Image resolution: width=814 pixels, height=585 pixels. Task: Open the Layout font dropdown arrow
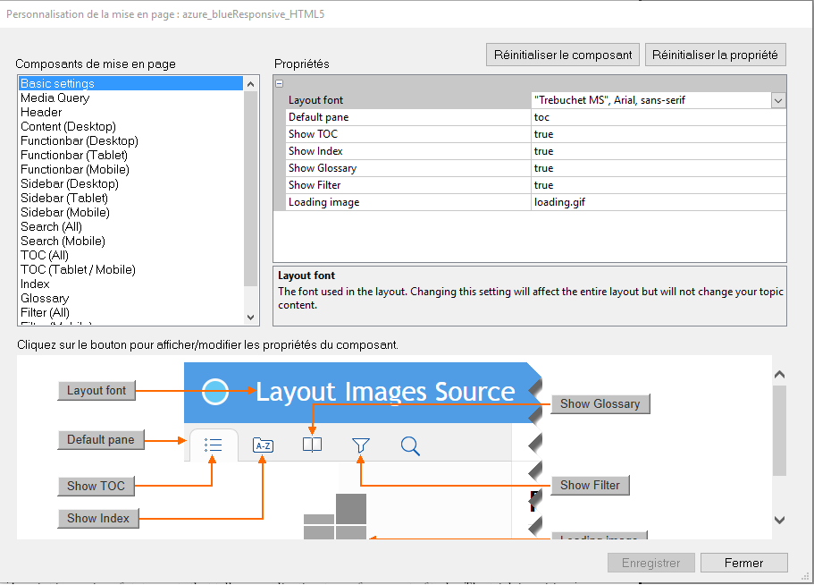tap(778, 101)
